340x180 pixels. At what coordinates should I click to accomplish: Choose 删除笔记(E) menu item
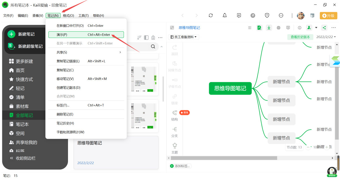coord(86,114)
